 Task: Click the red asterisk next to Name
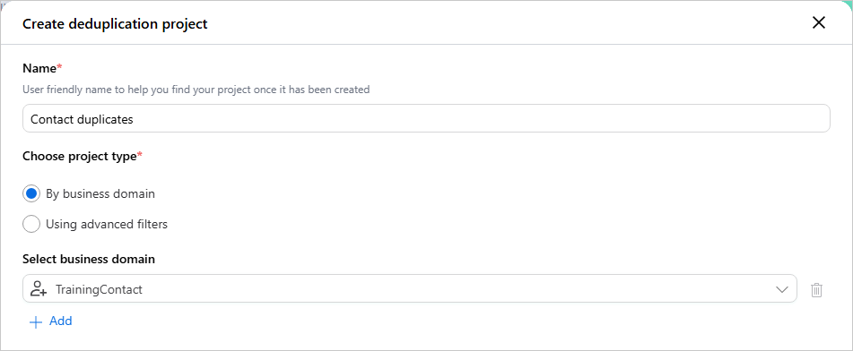[x=60, y=67]
